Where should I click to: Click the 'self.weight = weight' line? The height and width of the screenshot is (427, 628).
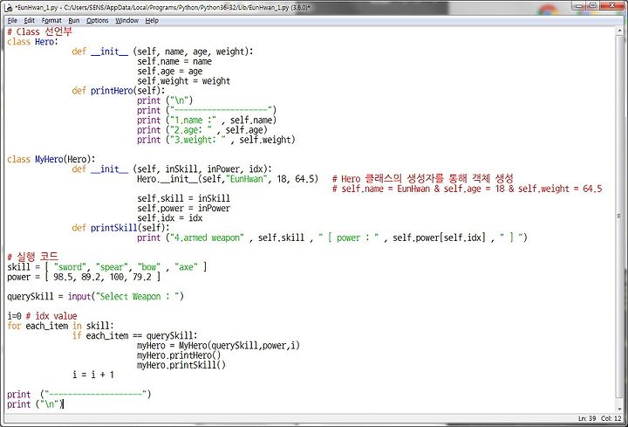[x=183, y=81]
